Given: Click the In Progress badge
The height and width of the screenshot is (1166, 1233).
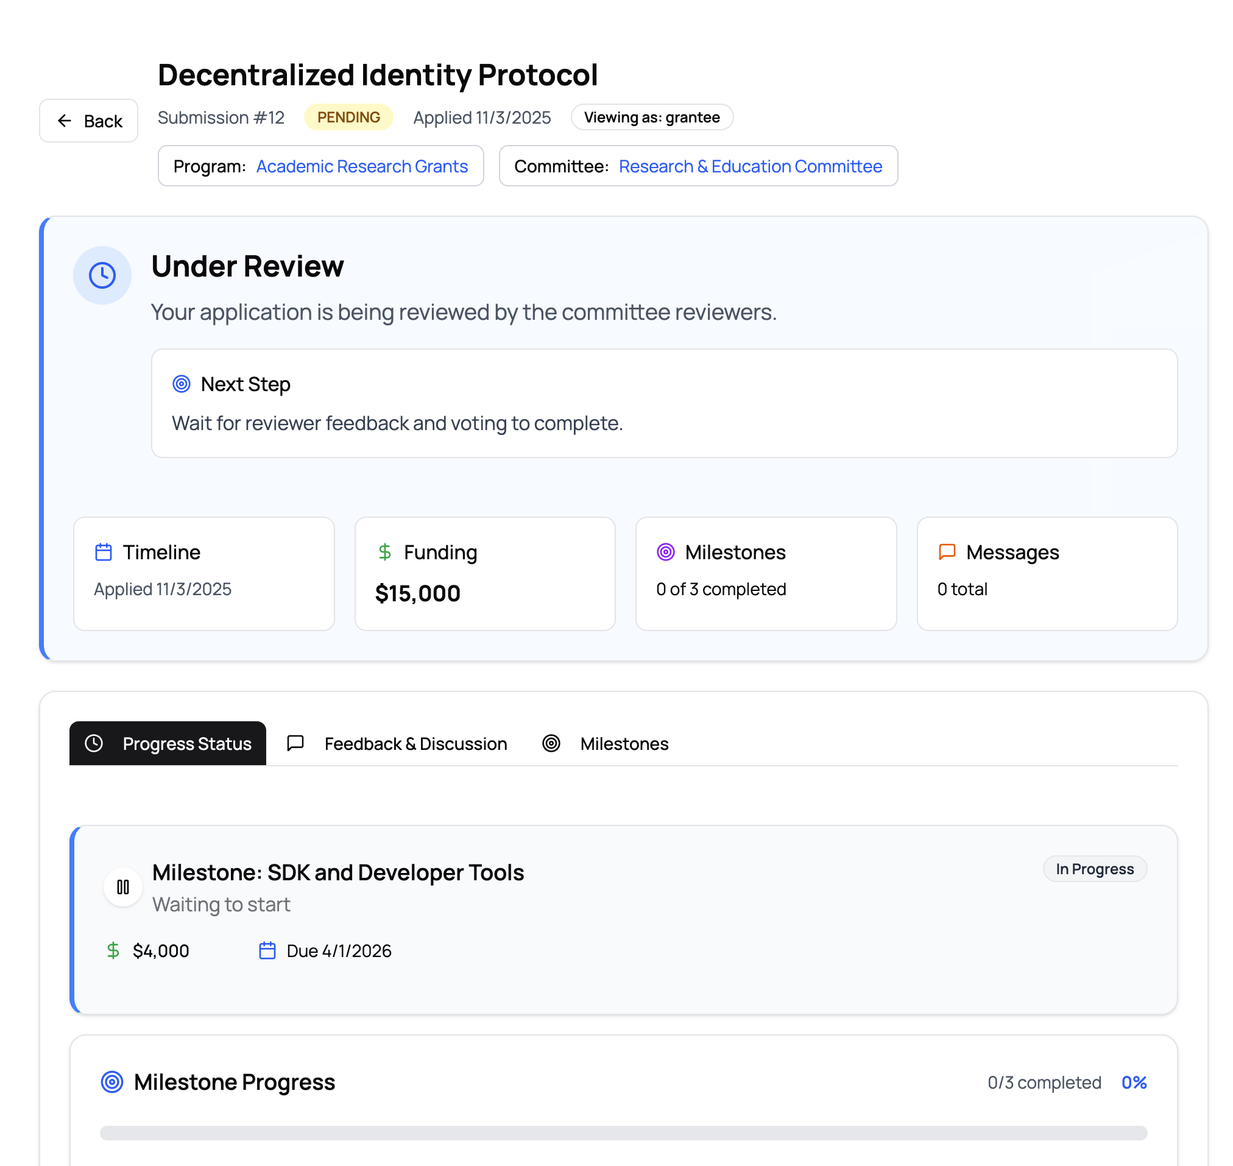Looking at the screenshot, I should click(x=1095, y=868).
